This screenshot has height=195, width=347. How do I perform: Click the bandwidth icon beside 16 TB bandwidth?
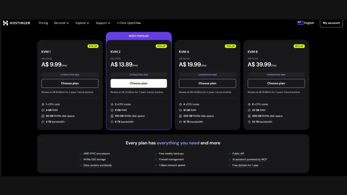[180, 122]
